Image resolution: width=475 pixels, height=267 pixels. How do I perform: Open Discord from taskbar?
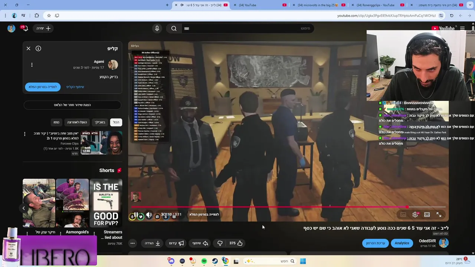[171, 261]
